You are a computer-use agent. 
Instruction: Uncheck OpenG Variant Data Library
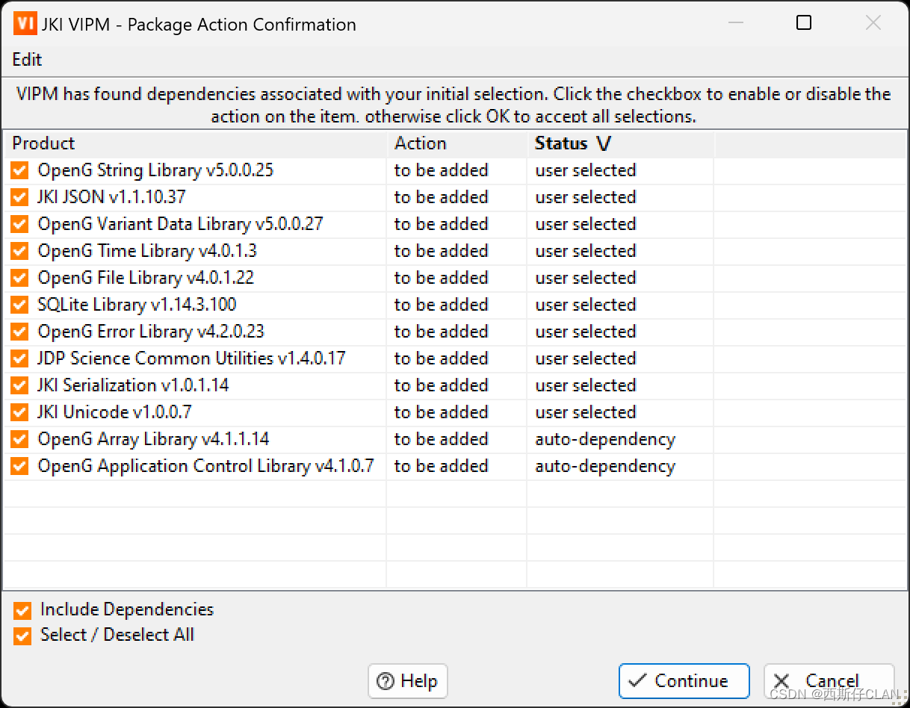point(19,224)
